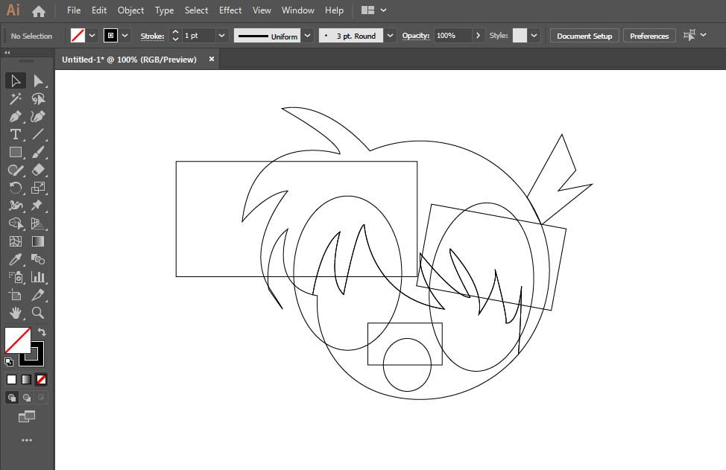Open the Effect menu

click(x=230, y=10)
